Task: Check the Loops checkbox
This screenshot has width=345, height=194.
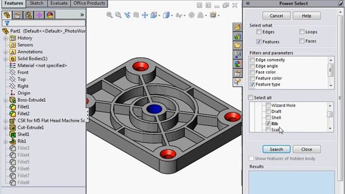Action: 302,32
